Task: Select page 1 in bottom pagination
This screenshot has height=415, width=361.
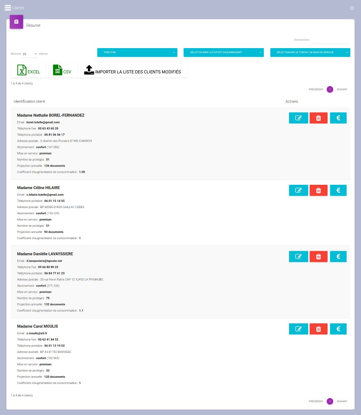Action: point(330,401)
